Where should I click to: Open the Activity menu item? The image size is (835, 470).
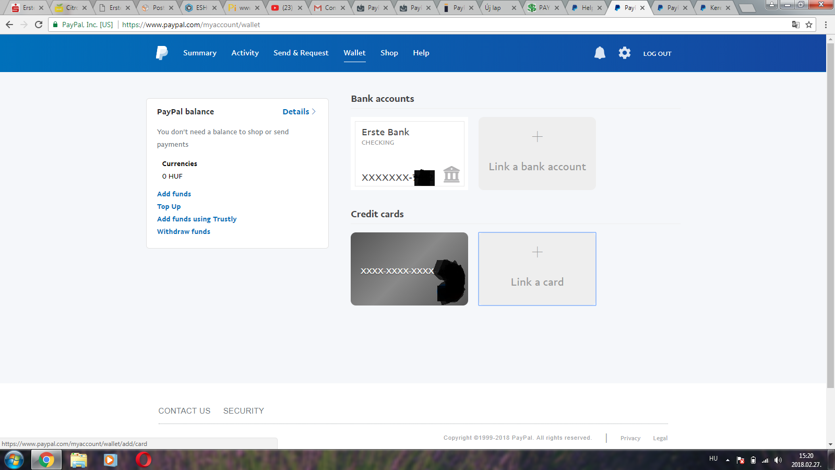click(245, 53)
